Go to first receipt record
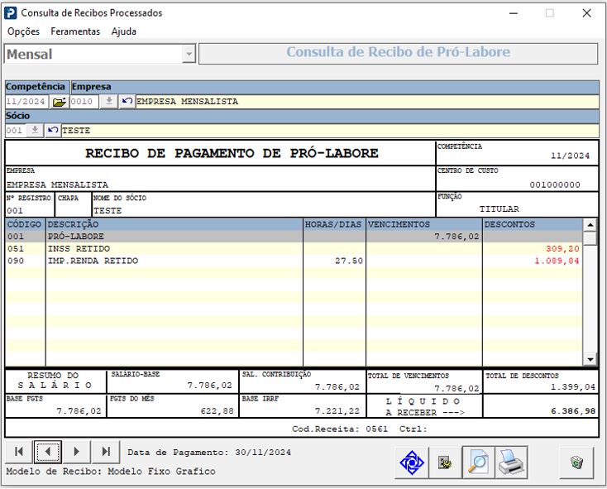Image resolution: width=607 pixels, height=489 pixels. click(x=18, y=452)
